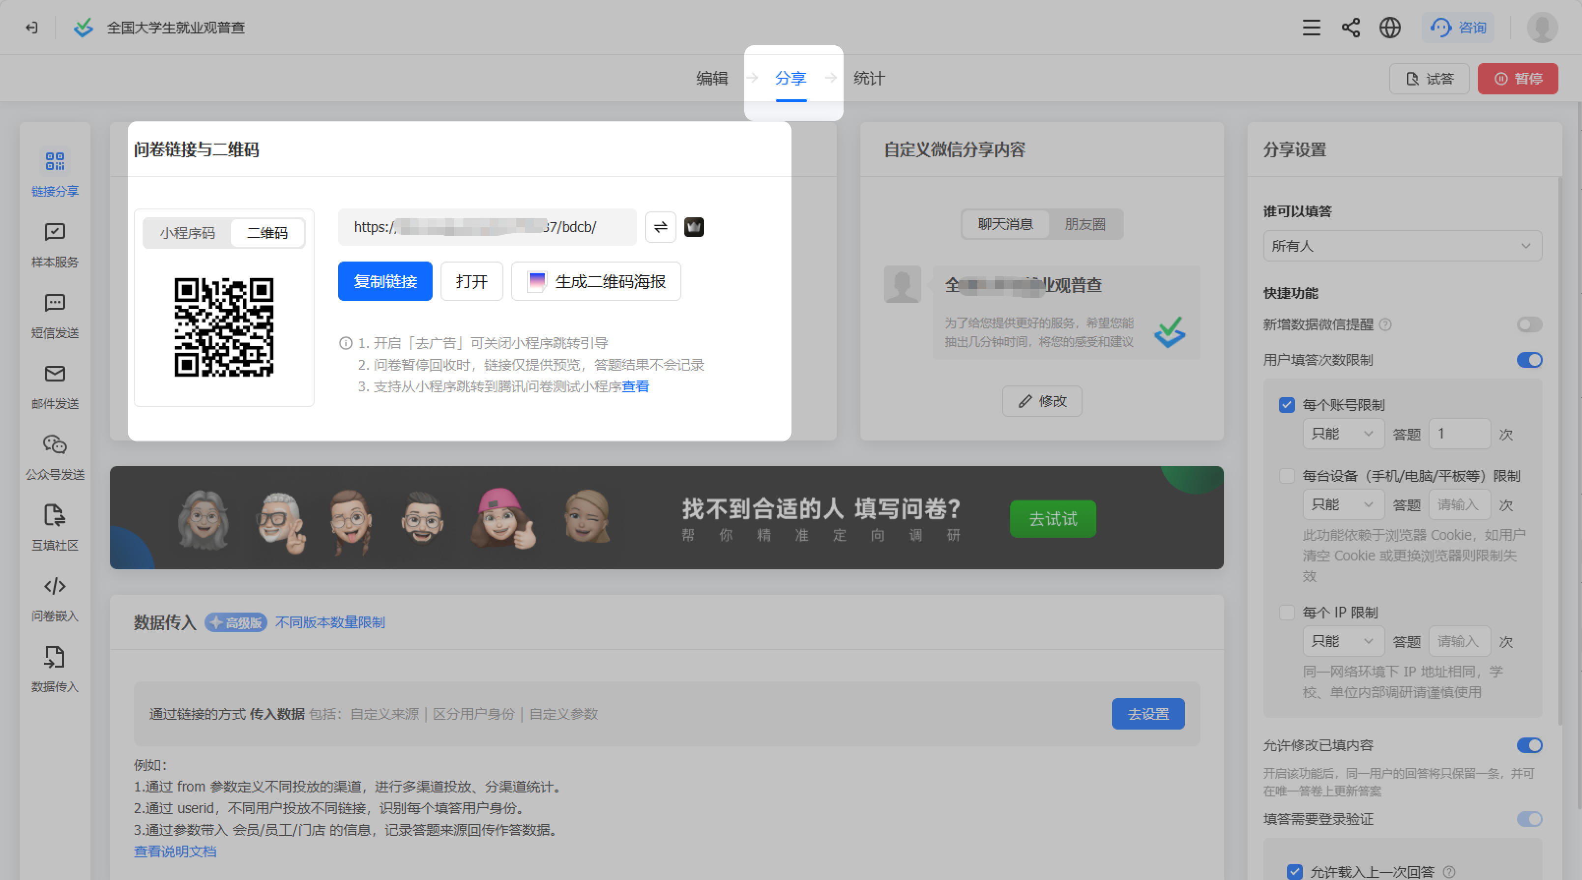
Task: Click the exit/back icon at top left
Action: [x=31, y=28]
